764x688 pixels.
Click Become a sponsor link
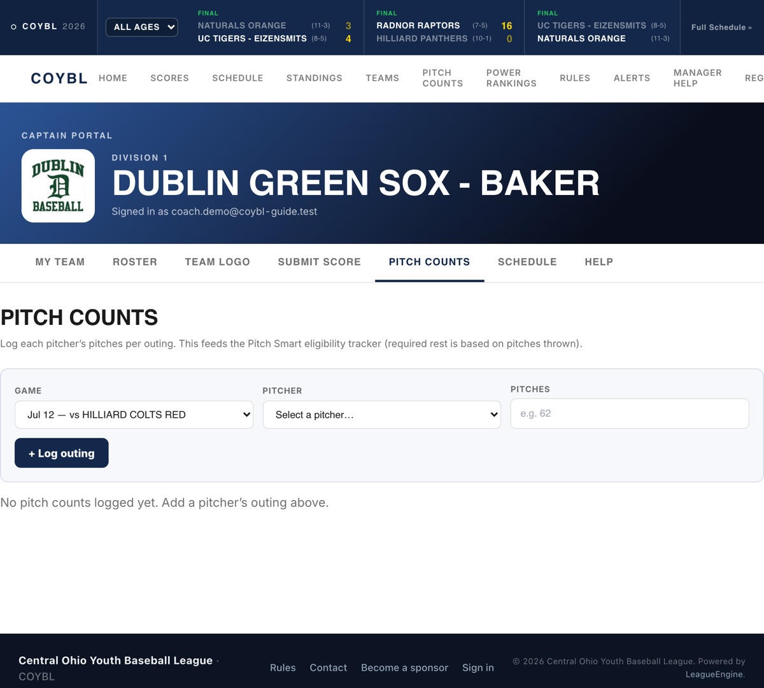point(404,668)
